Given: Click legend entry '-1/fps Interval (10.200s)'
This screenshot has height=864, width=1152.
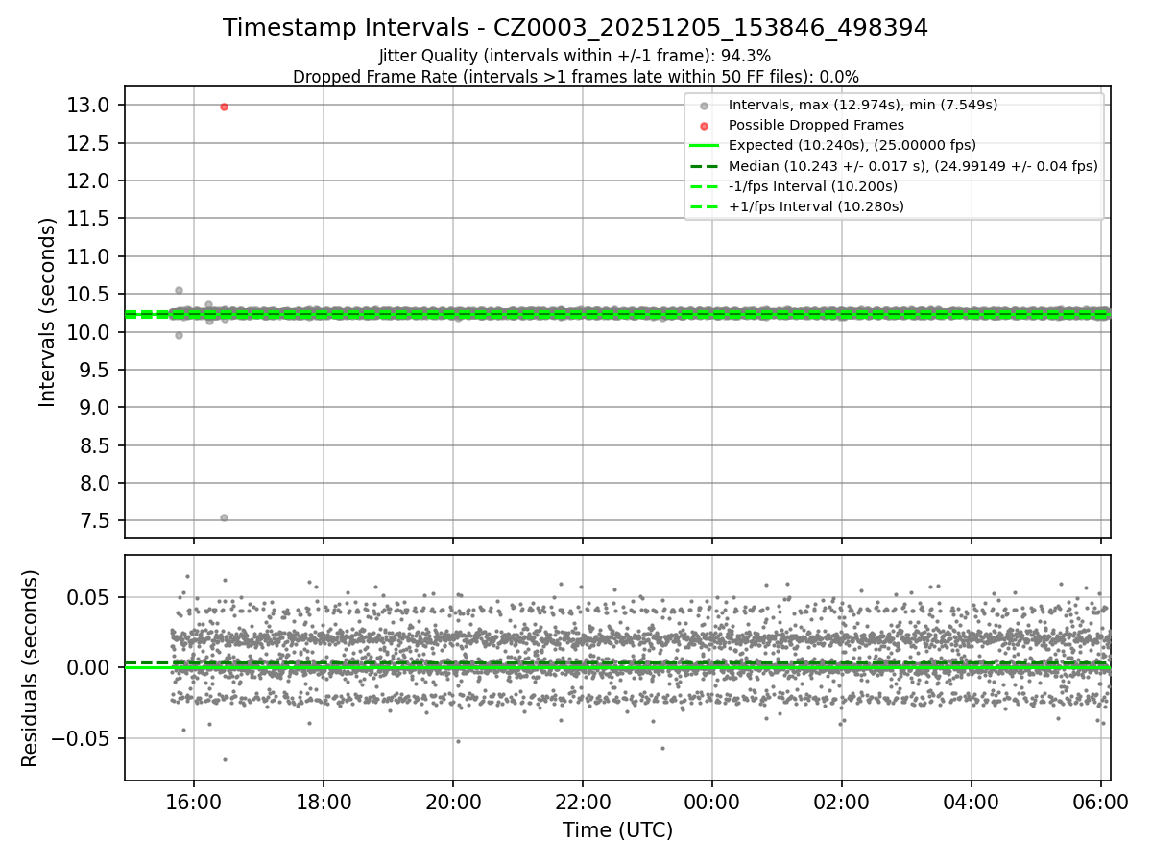Looking at the screenshot, I should 813,185.
